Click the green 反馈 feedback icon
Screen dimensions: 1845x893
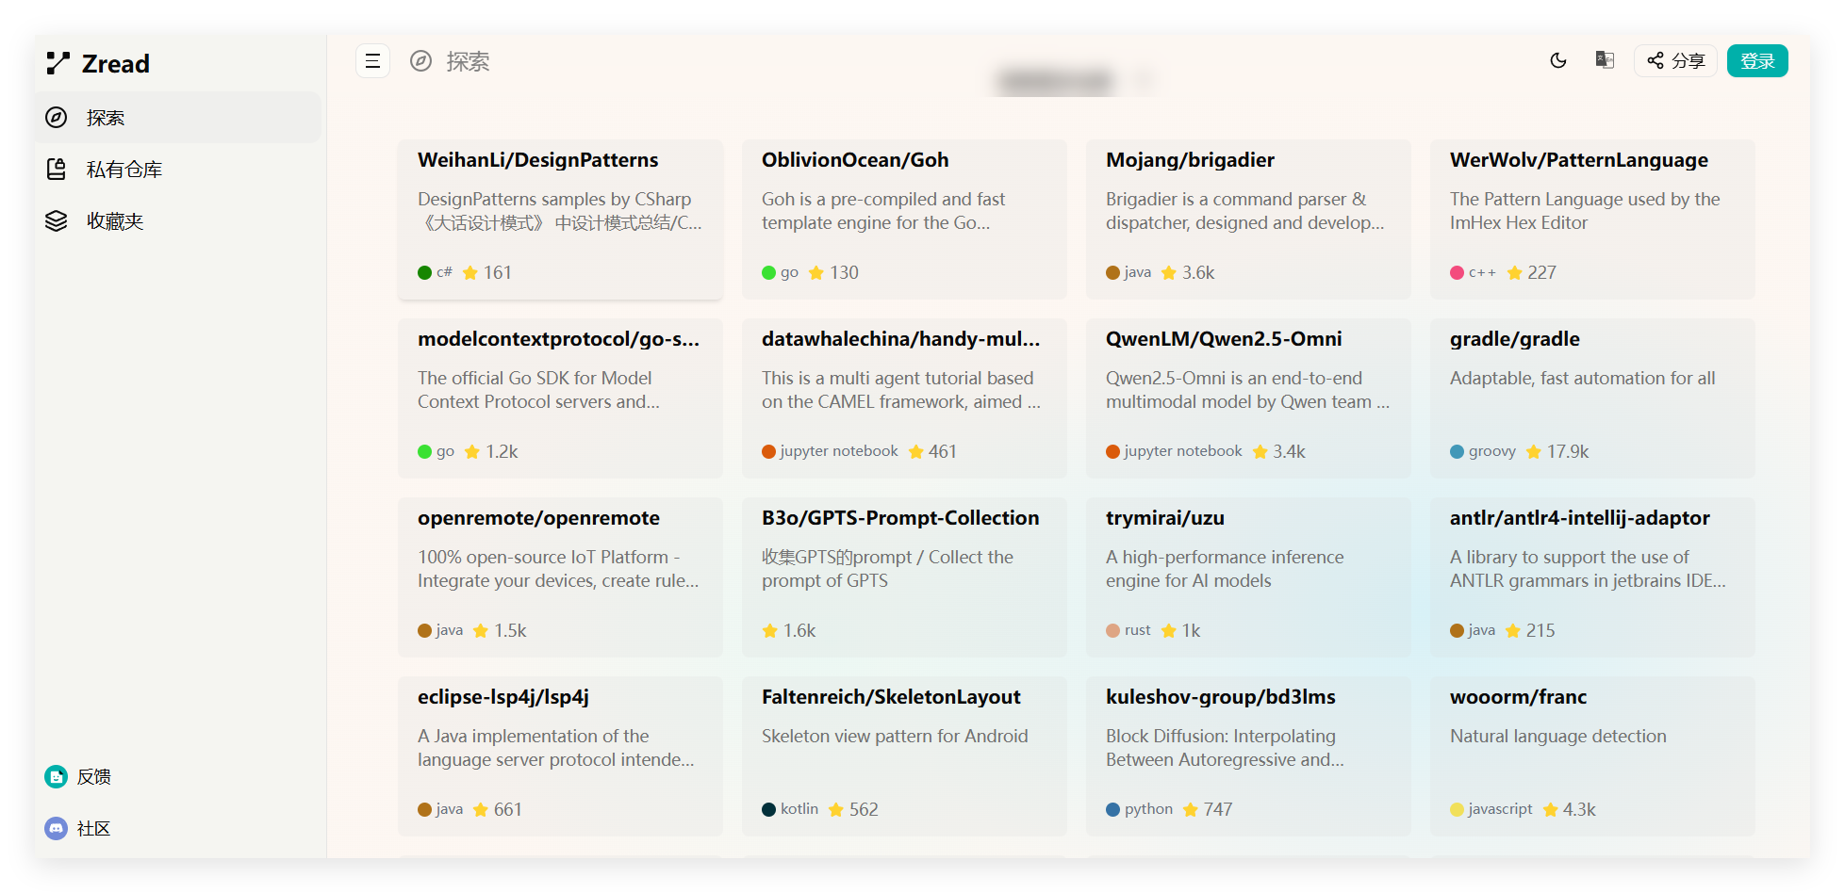(57, 777)
